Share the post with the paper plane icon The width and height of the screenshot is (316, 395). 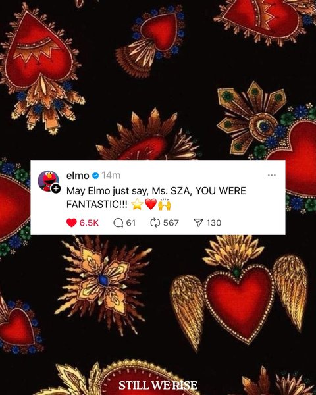pyautogui.click(x=198, y=223)
